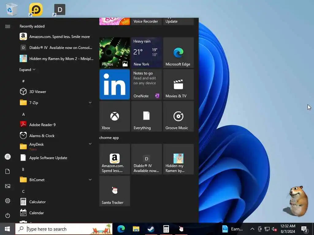314x235 pixels.
Task: Click the Windows Start button
Action: (x=7, y=229)
